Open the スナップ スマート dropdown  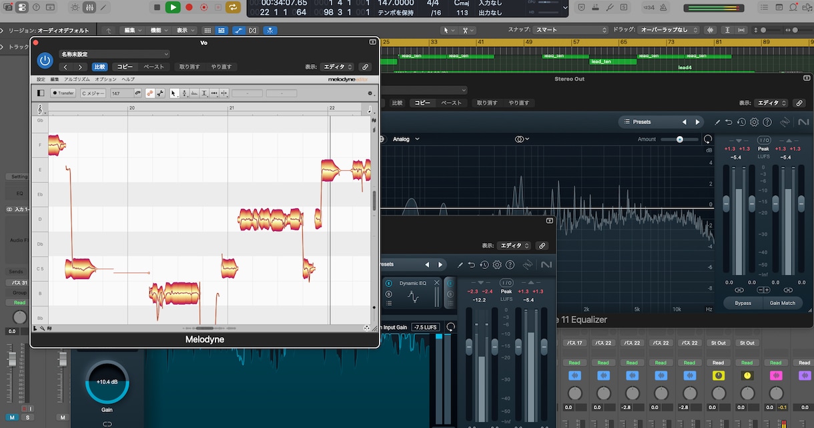pos(571,30)
